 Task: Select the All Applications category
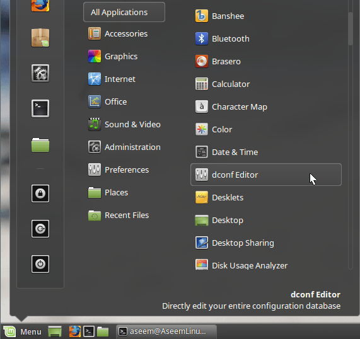pos(124,12)
